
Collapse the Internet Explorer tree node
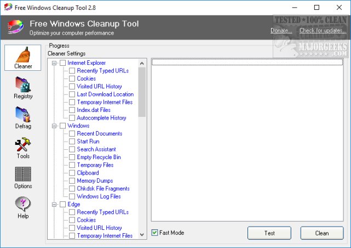(54, 63)
